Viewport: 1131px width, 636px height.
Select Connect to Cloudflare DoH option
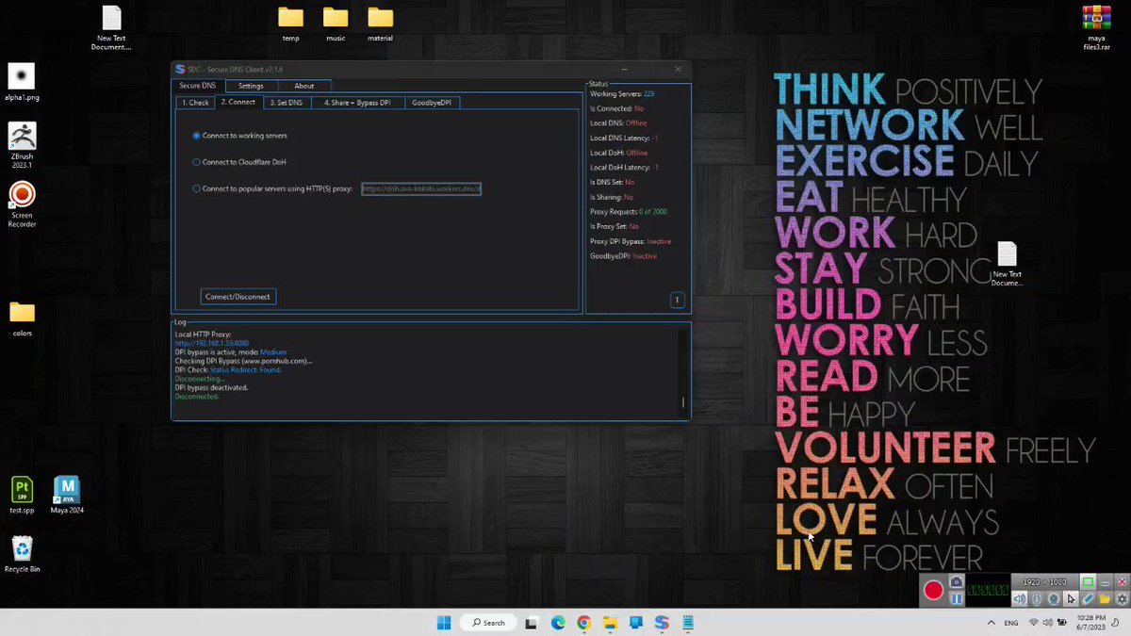coord(238,162)
